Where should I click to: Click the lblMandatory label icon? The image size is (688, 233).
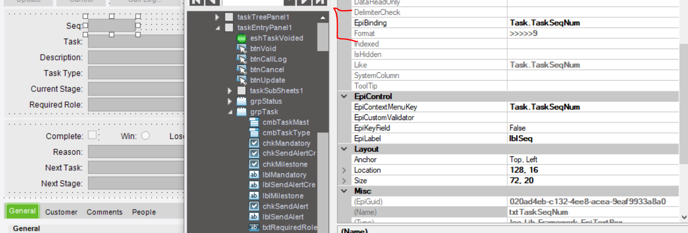pyautogui.click(x=254, y=175)
